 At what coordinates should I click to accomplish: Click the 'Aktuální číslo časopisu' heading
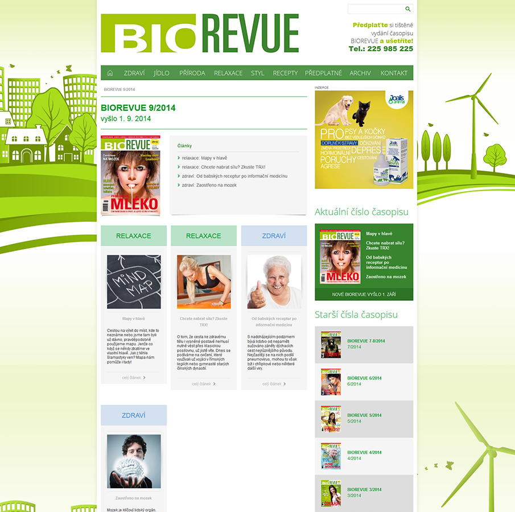tap(361, 212)
